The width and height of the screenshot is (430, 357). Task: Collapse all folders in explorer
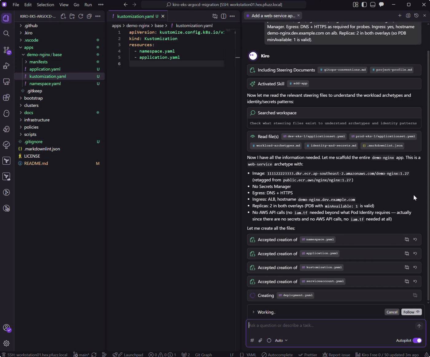[89, 16]
